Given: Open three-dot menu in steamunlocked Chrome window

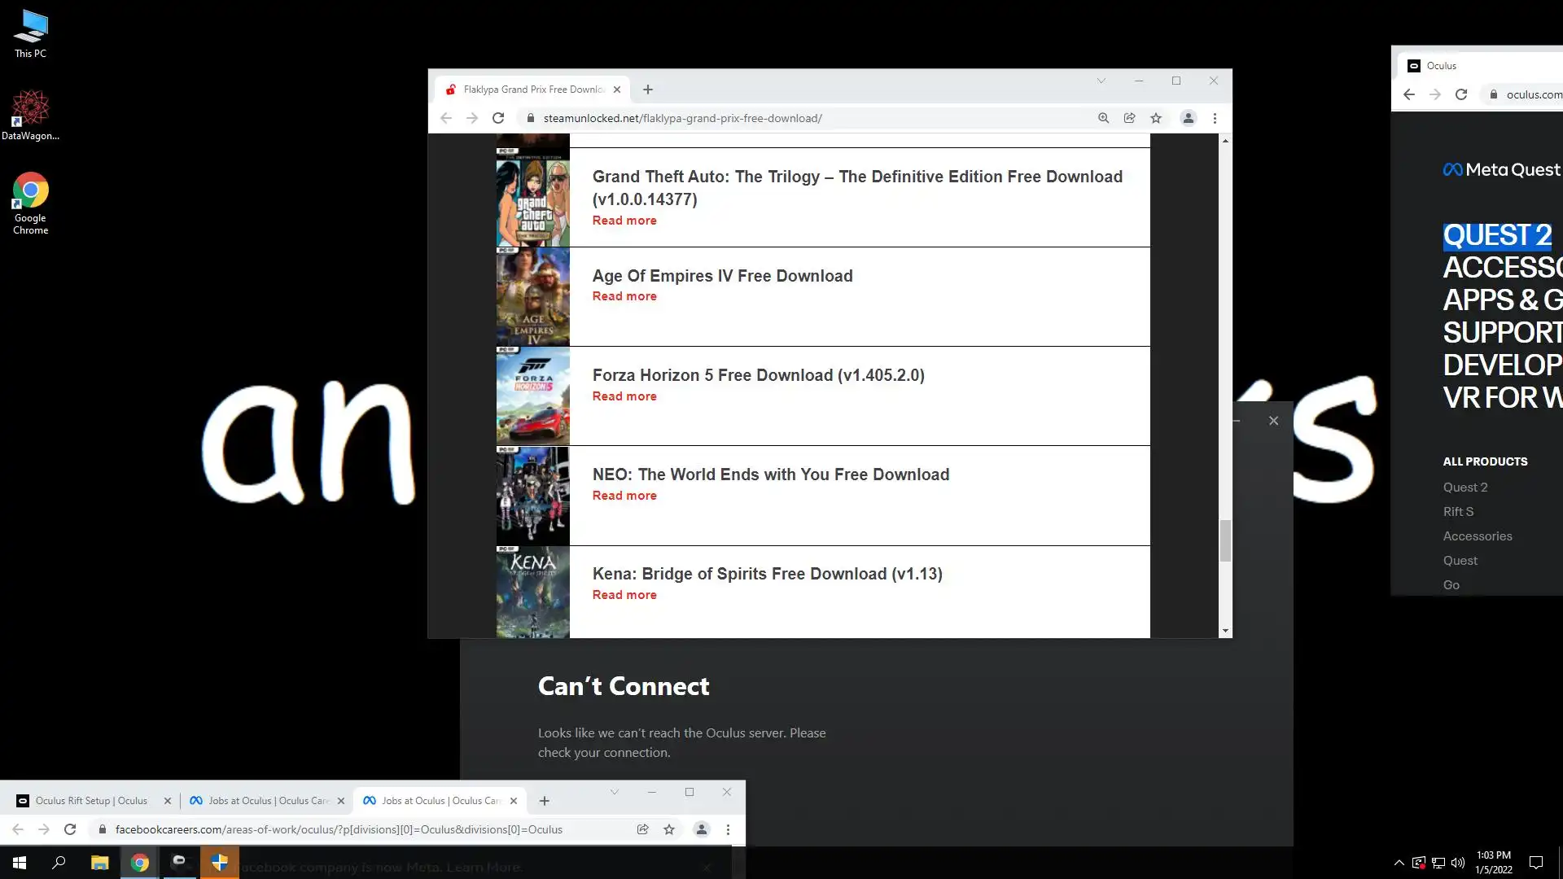Looking at the screenshot, I should 1215,118.
